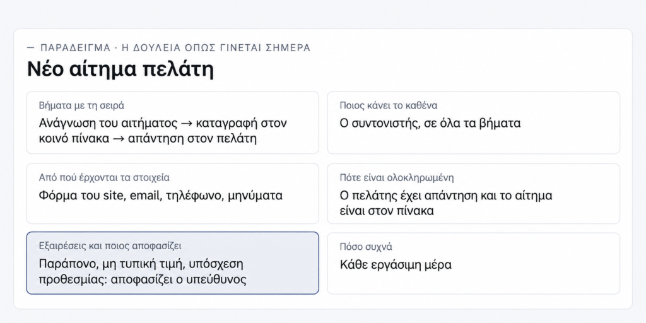Open the 'Από πού έρχονται τα στοιχεία' card

(173, 194)
